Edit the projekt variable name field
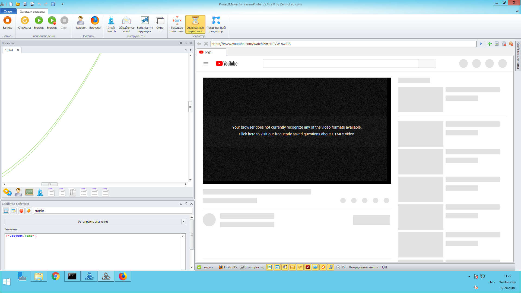 click(113, 211)
